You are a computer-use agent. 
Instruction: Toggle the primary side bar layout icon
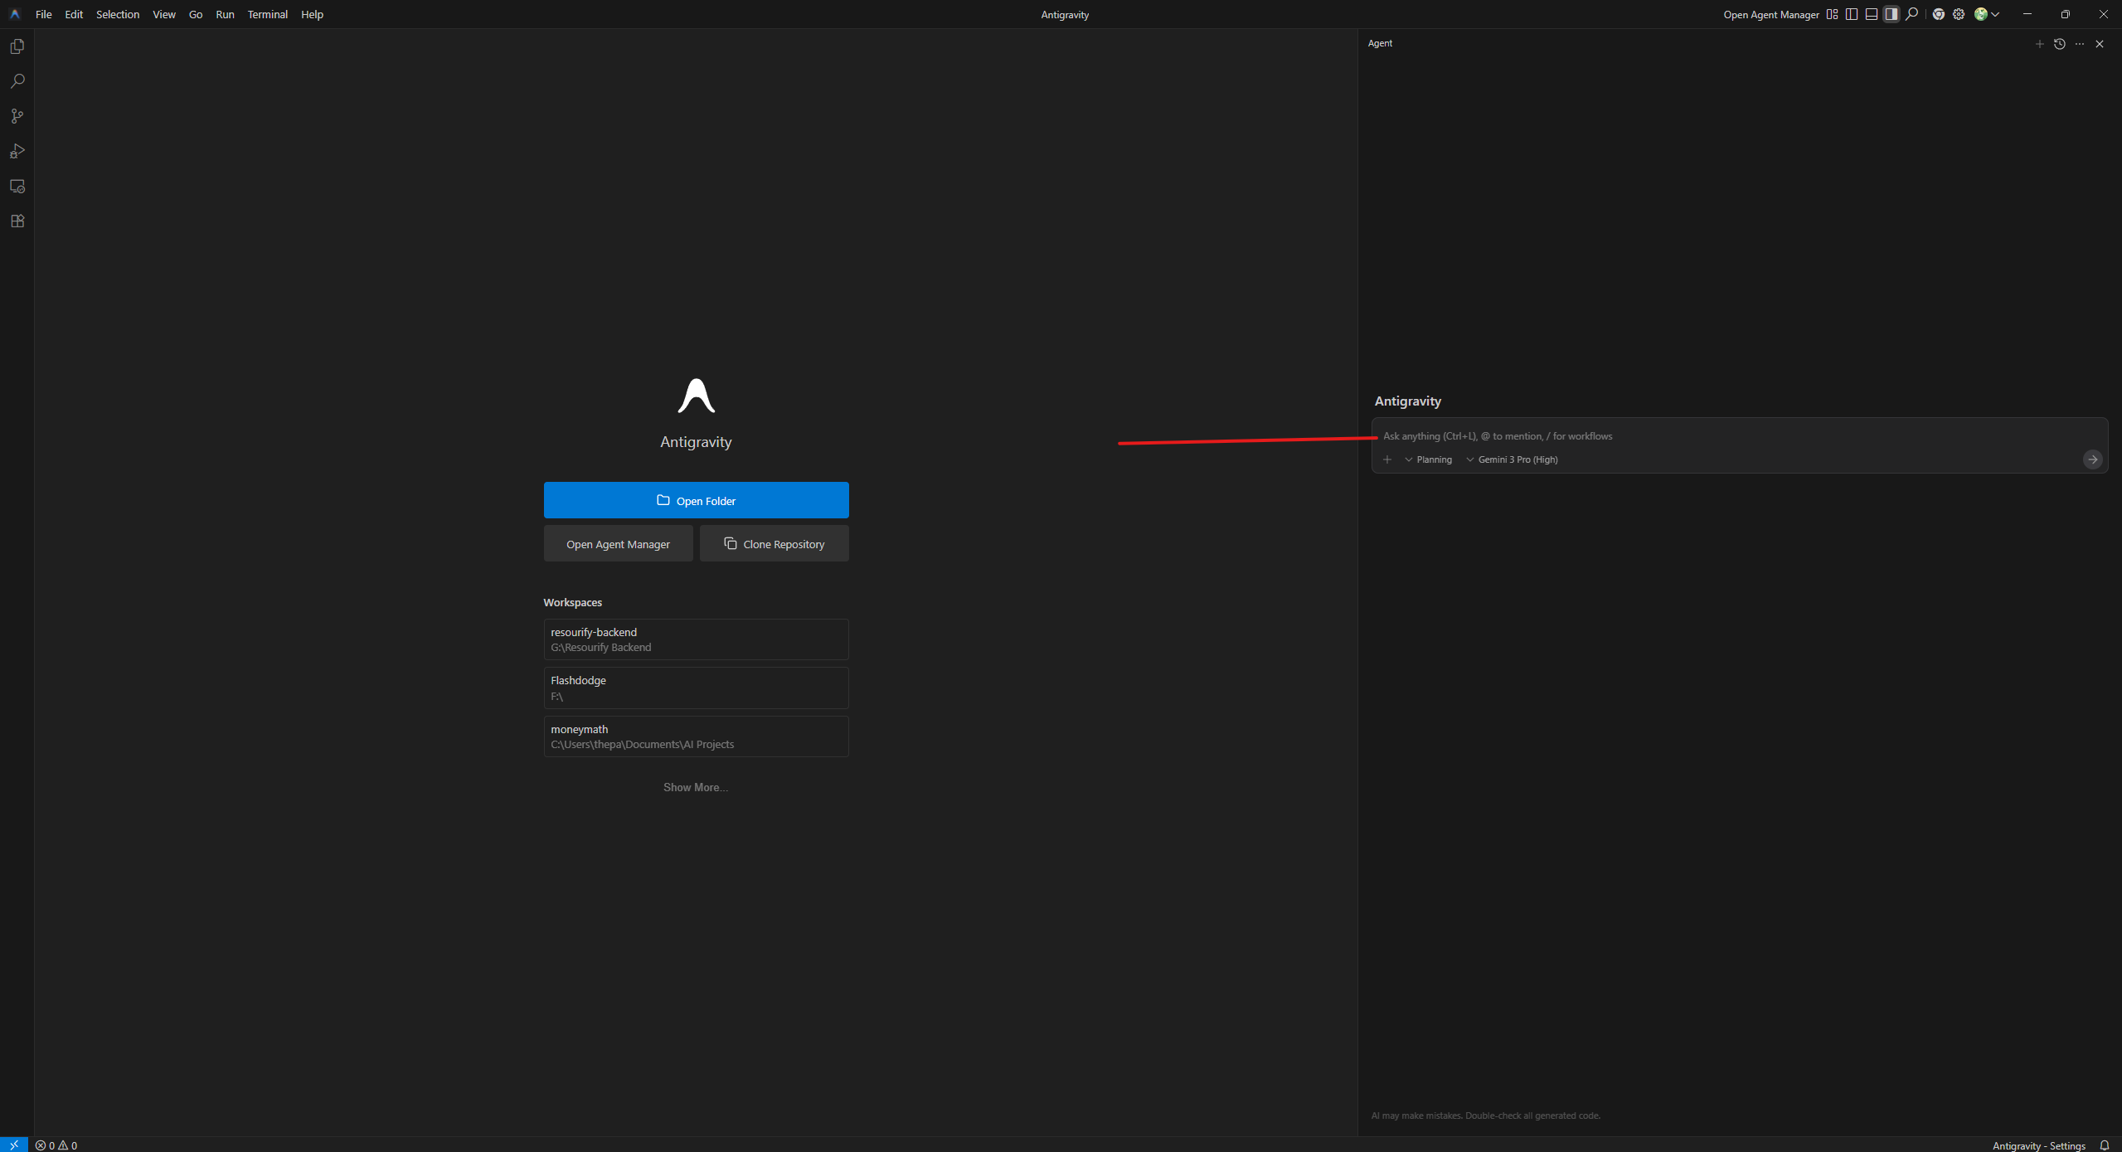(x=1852, y=14)
